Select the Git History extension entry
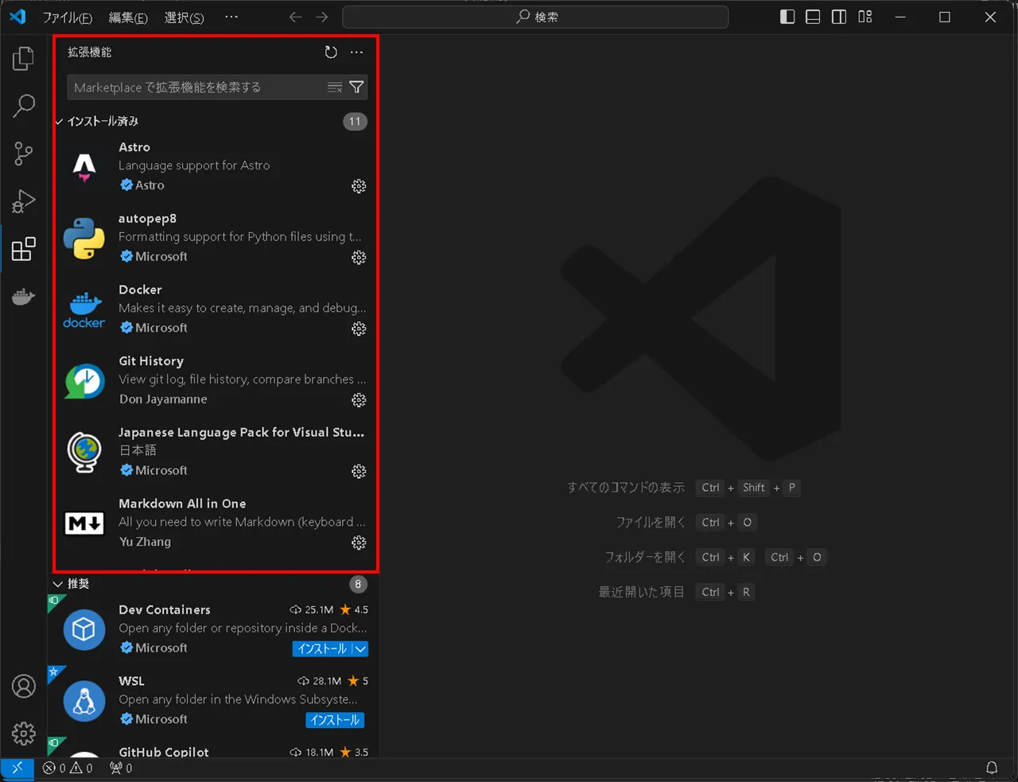The width and height of the screenshot is (1018, 782). [x=213, y=380]
